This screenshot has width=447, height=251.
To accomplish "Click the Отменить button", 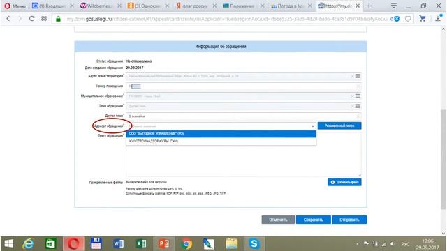I will [x=278, y=220].
